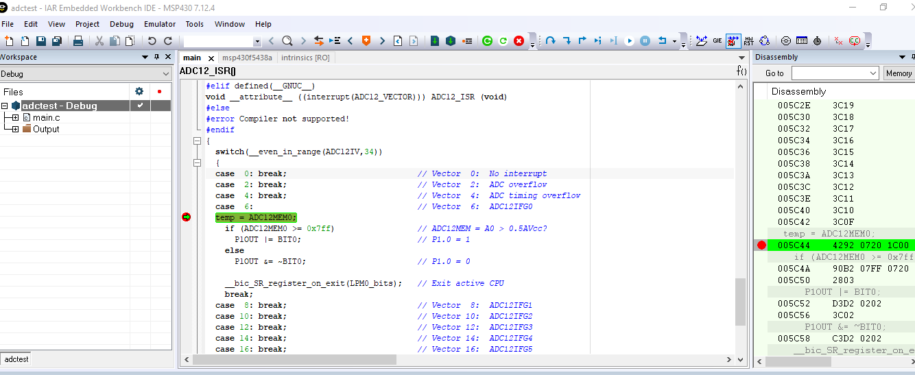Click the GIE toolbar icon
915x375 pixels.
[x=717, y=41]
